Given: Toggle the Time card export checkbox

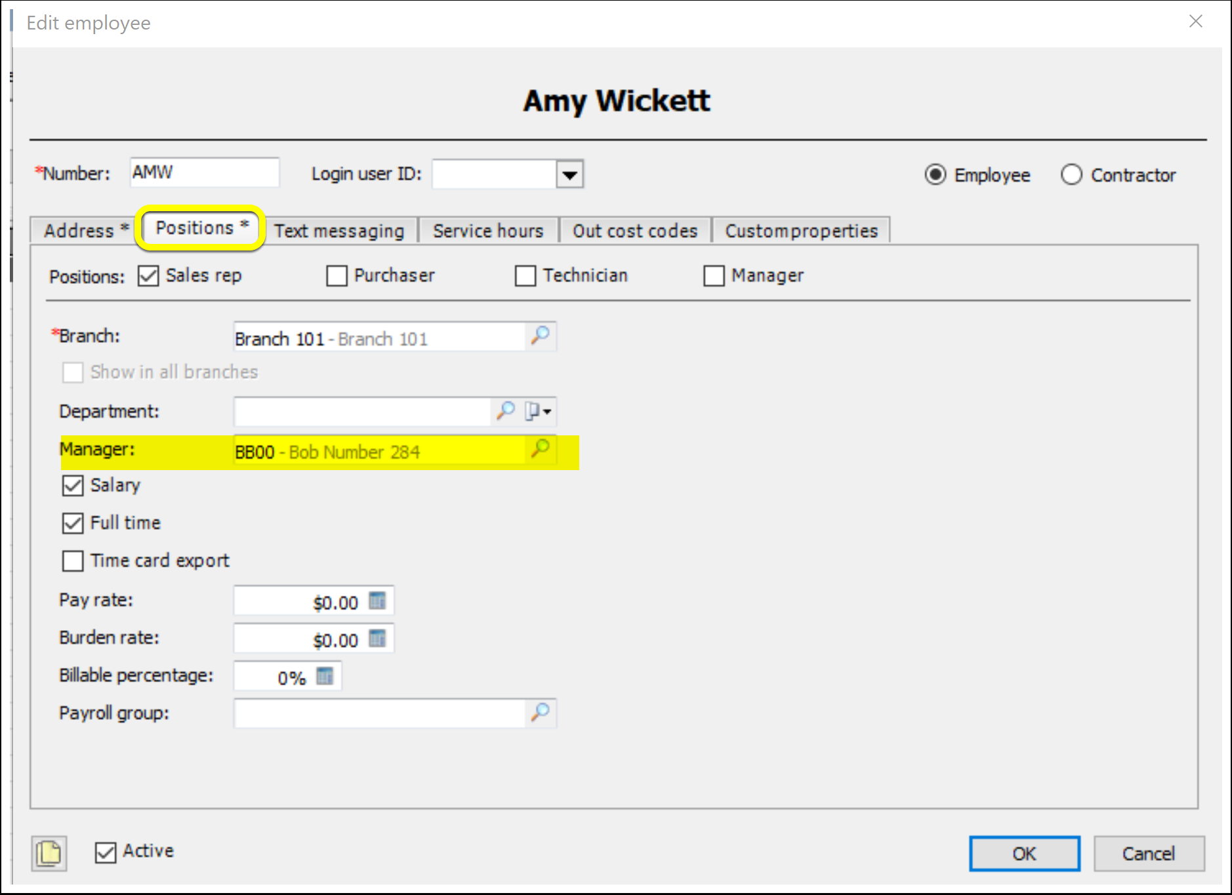Looking at the screenshot, I should click(x=73, y=561).
